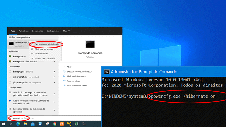The width and height of the screenshot is (226, 127).
Task: Click the Controle de Conta flag icon
Action: click(x=10, y=101)
